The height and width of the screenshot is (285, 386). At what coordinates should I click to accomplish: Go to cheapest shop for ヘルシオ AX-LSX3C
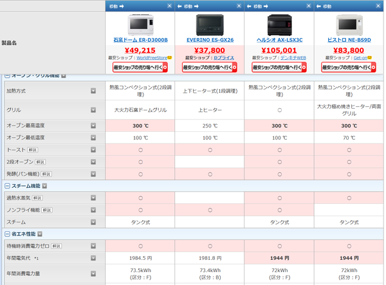pyautogui.click(x=279, y=67)
